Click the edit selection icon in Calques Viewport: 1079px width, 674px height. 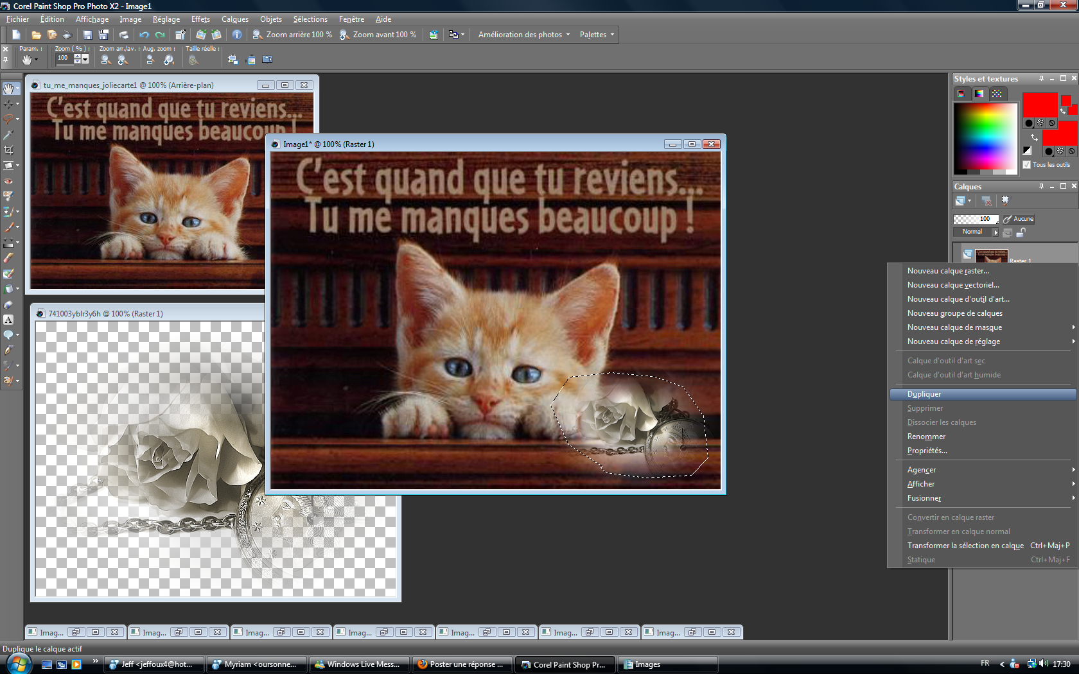point(1005,201)
